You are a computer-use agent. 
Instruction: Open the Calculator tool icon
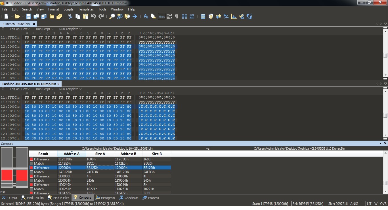pyautogui.click(x=203, y=16)
